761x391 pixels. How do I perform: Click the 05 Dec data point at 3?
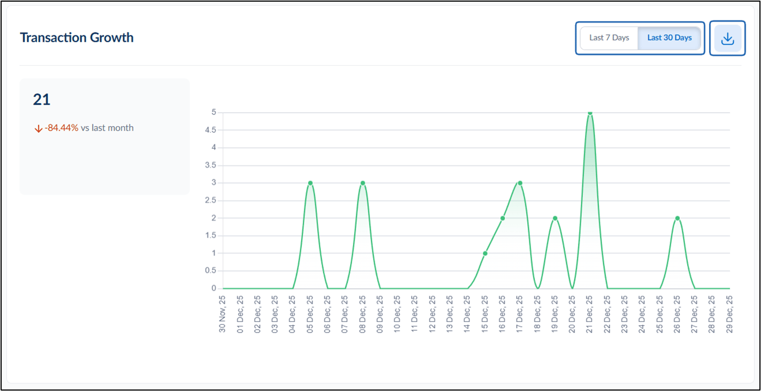(x=310, y=183)
